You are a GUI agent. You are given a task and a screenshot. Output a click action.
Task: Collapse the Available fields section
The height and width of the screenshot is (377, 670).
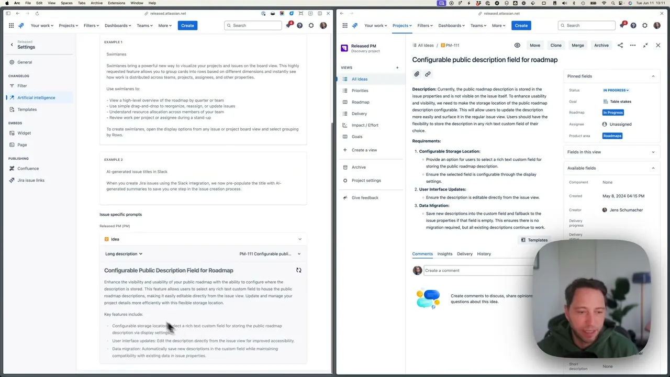pyautogui.click(x=653, y=168)
